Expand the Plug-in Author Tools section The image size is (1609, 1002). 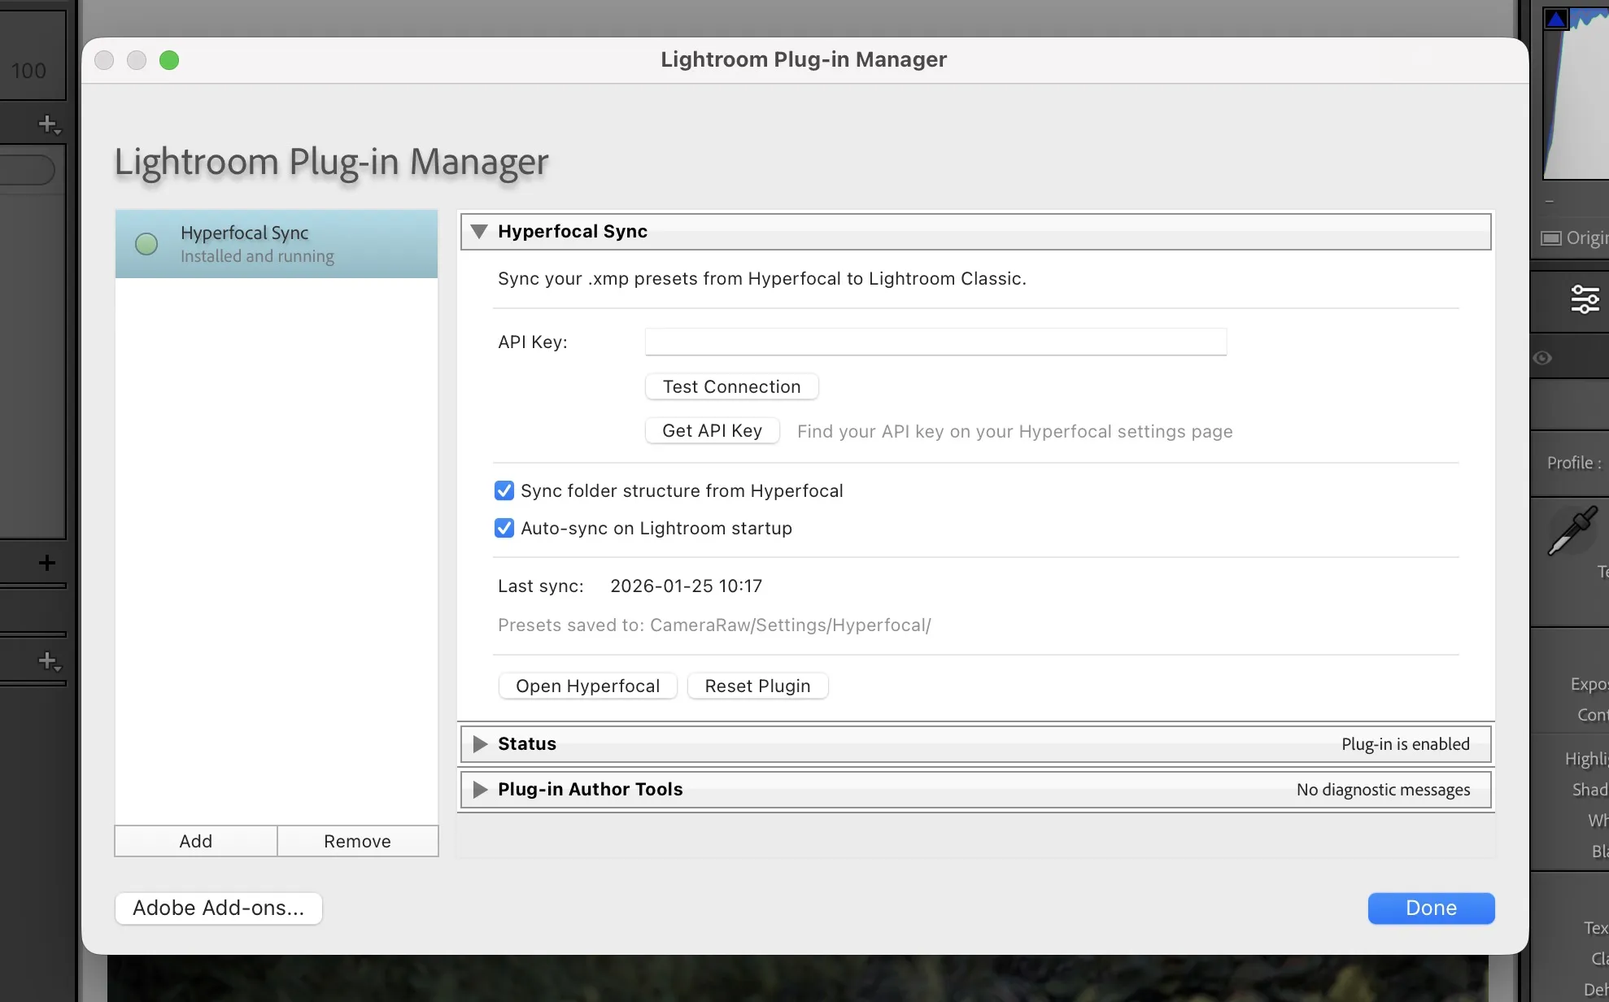click(479, 789)
